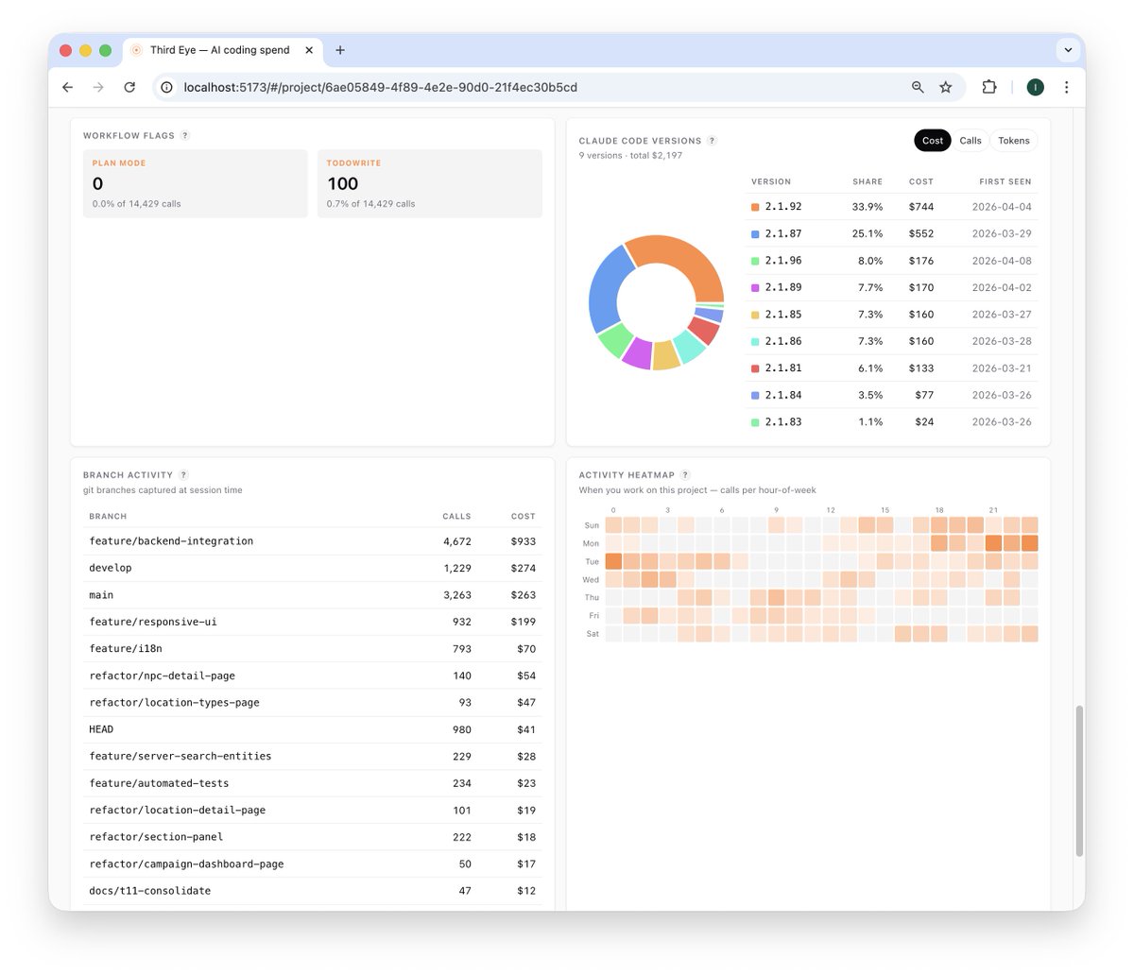
Task: Click the blue donut chart segment
Action: tap(607, 288)
